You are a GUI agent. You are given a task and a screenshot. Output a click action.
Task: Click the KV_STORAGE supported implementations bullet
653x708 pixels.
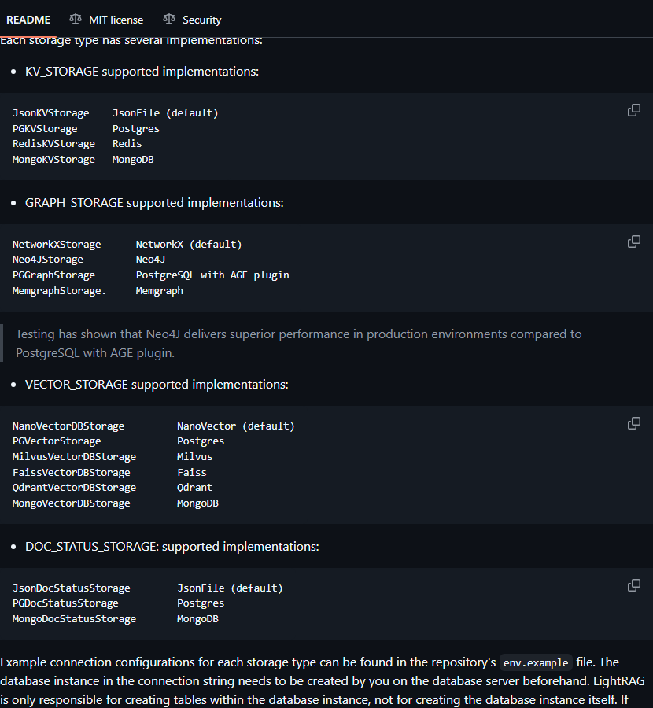pyautogui.click(x=142, y=72)
